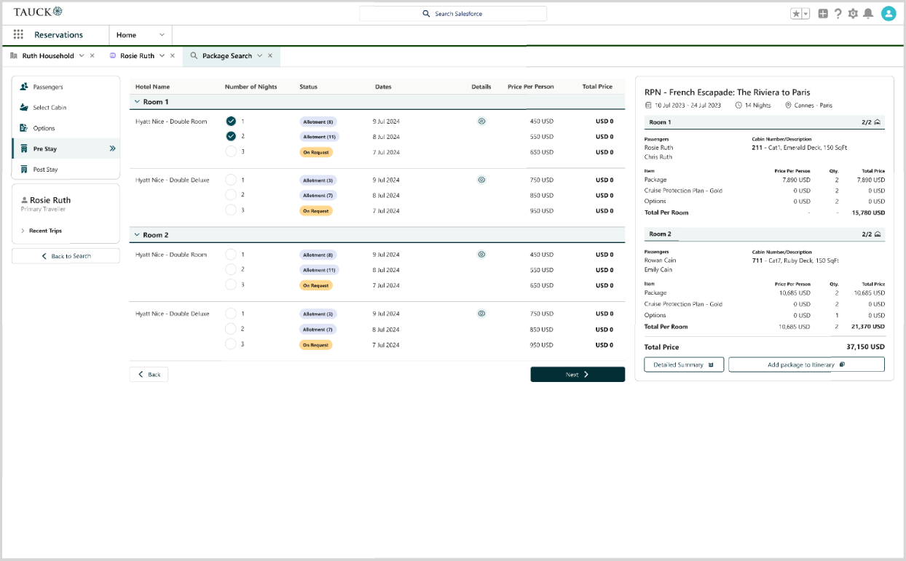Select 1 night for Room 2 Double Deluxe

pos(231,314)
